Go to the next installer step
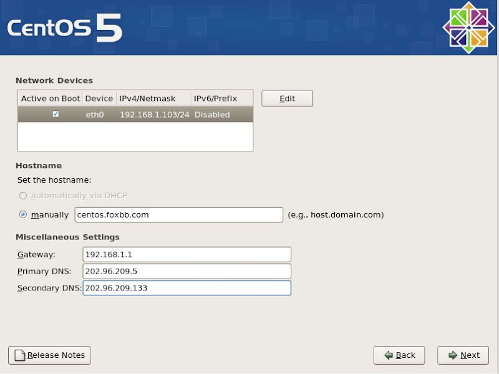The image size is (499, 374). pos(463,355)
